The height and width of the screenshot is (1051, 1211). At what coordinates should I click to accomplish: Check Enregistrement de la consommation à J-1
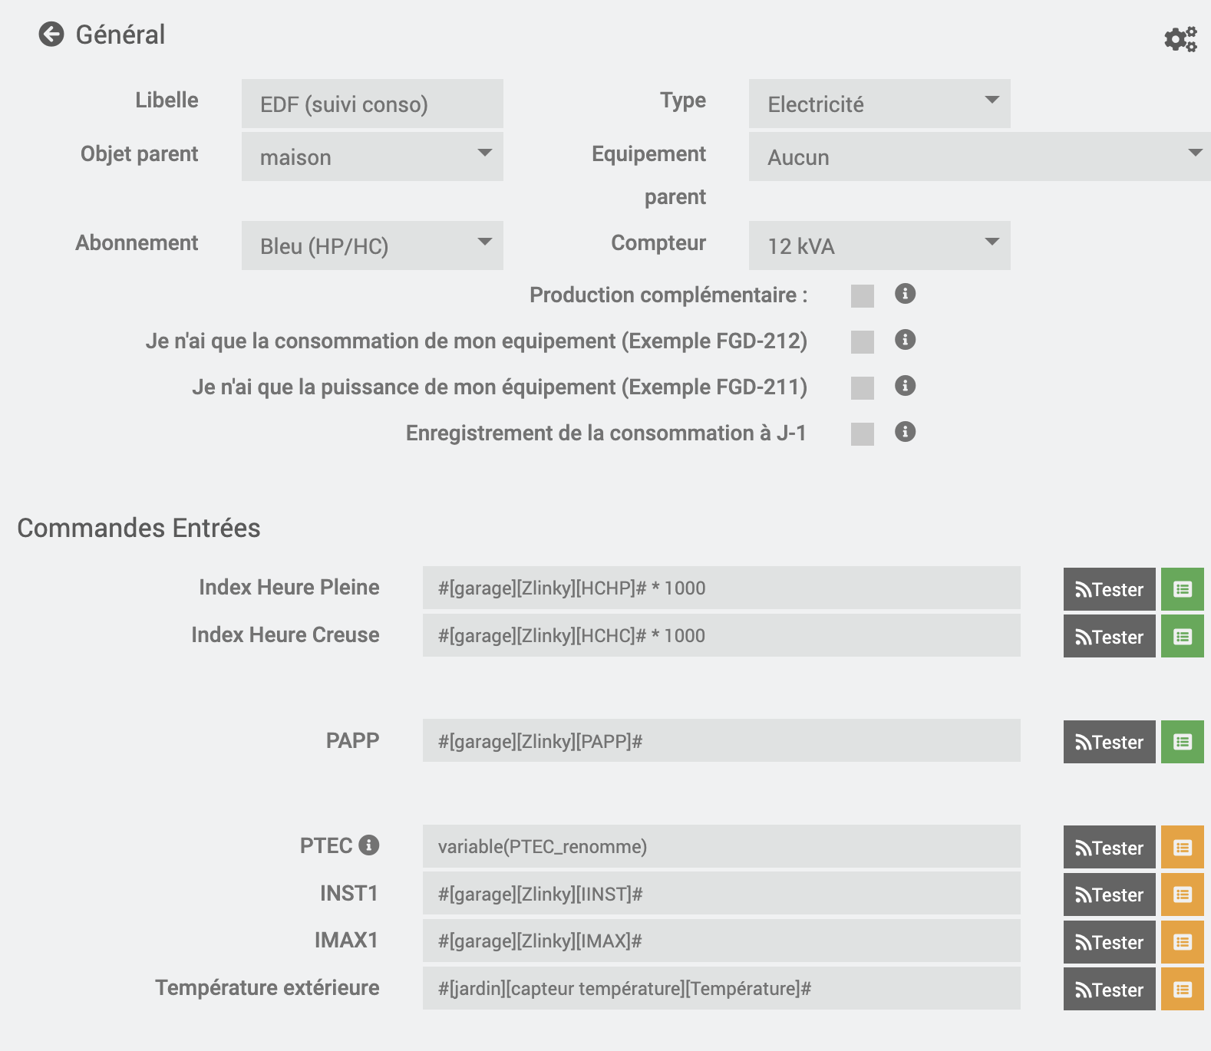tap(862, 434)
